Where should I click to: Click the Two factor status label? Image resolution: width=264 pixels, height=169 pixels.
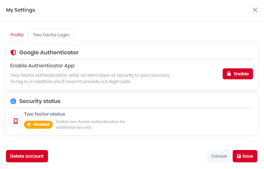coord(44,114)
